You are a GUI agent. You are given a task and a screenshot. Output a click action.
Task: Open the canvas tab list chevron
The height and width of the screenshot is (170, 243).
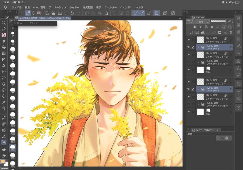pyautogui.click(x=180, y=18)
